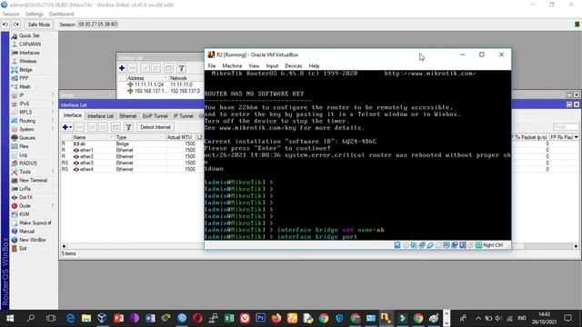This screenshot has width=582, height=327.
Task: Open Excel from taskbar
Action: tap(229, 318)
